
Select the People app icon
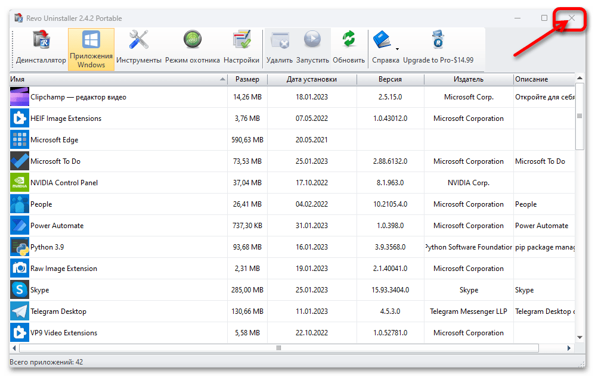[x=19, y=204]
